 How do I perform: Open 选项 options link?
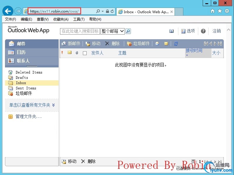[x=188, y=31]
